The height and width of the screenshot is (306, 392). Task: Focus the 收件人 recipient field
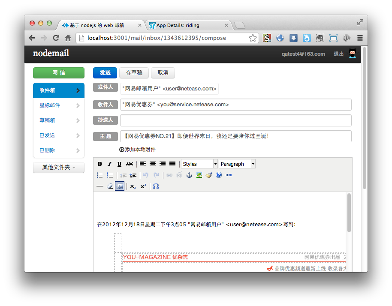coord(236,105)
